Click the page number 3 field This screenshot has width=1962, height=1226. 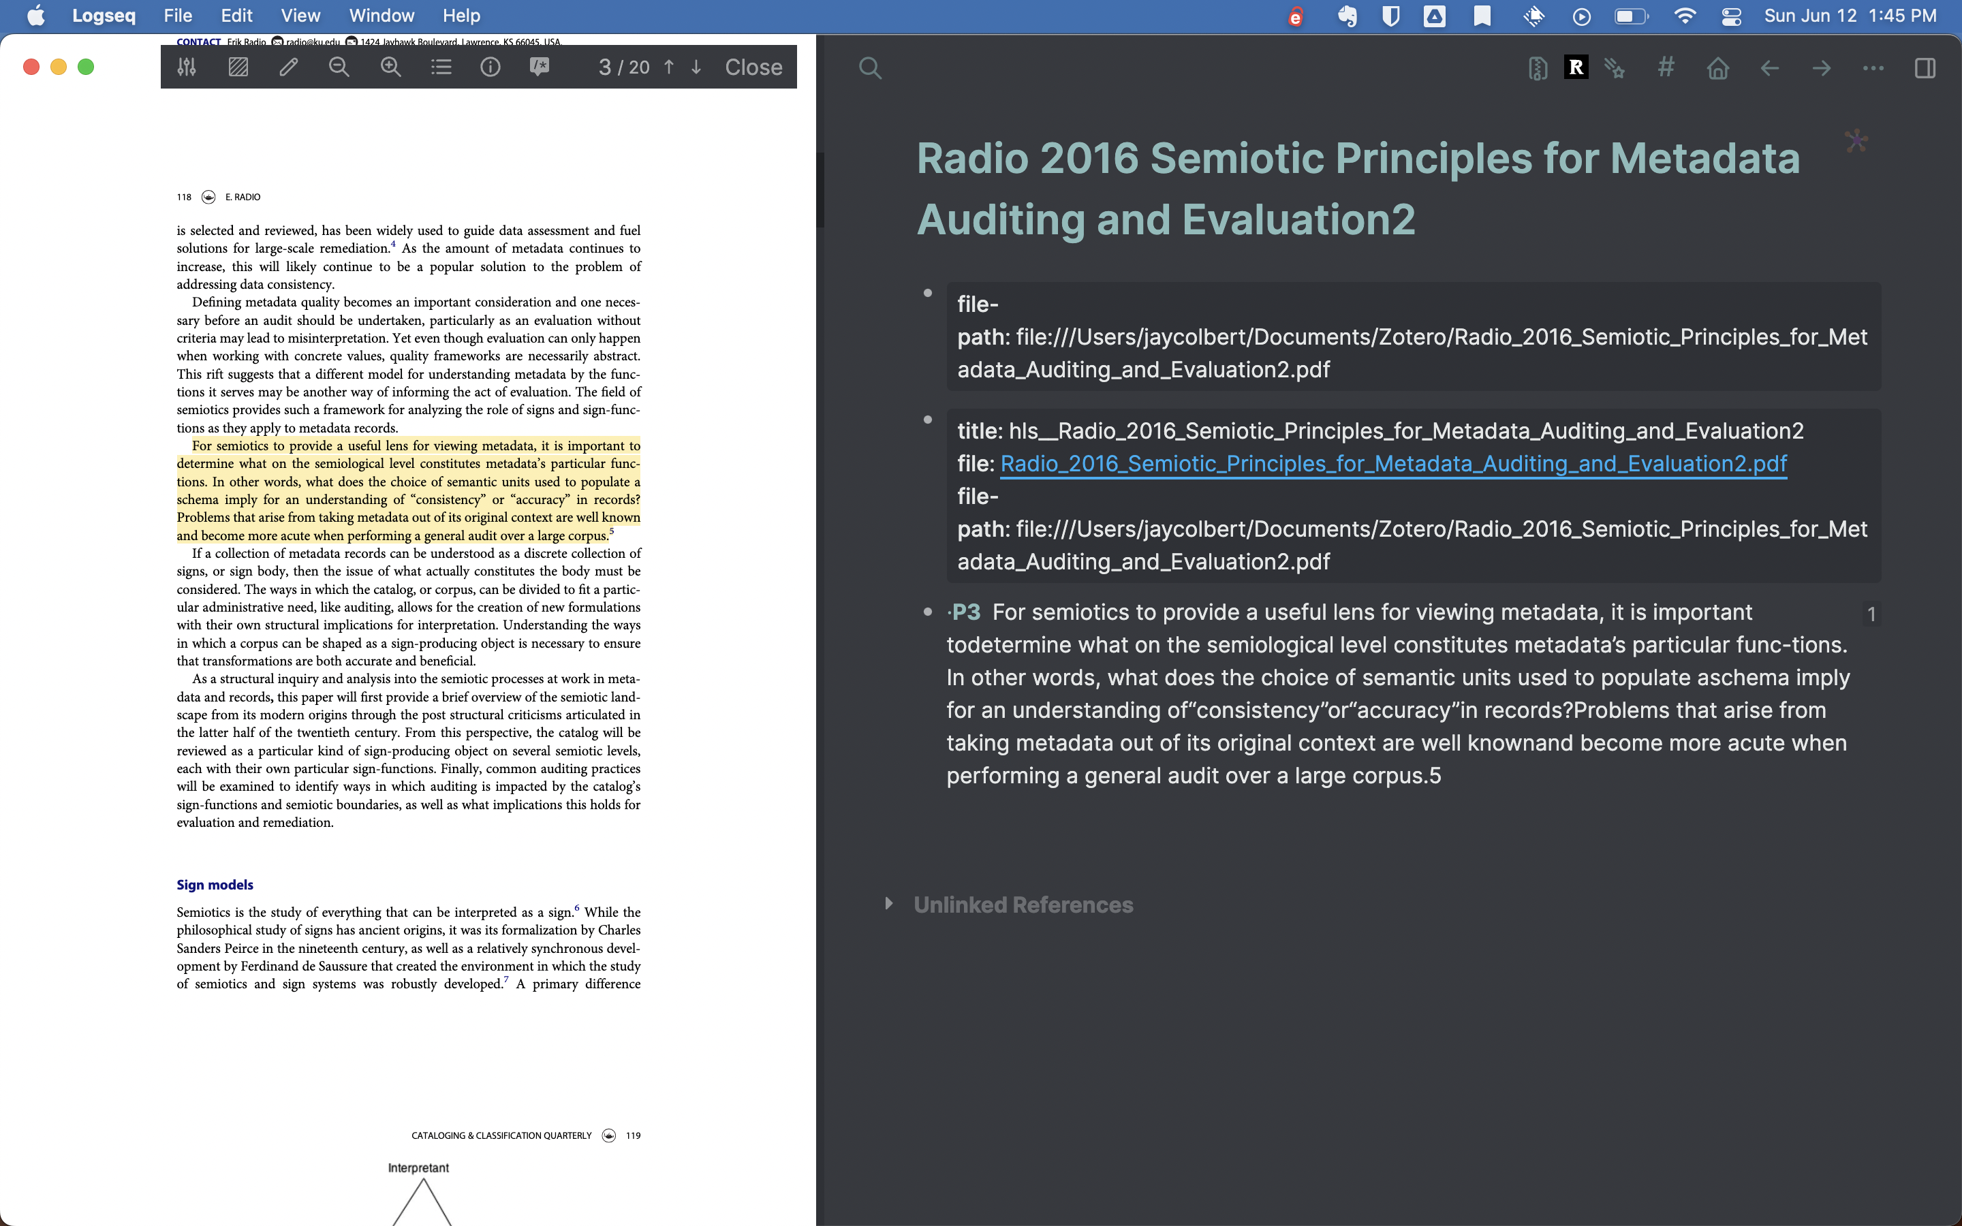(605, 67)
